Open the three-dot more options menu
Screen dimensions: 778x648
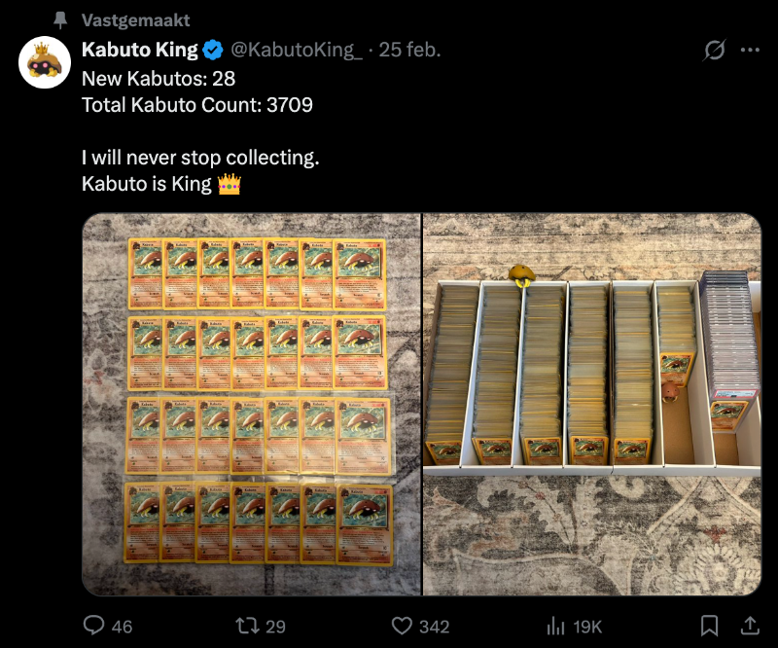pyautogui.click(x=750, y=50)
